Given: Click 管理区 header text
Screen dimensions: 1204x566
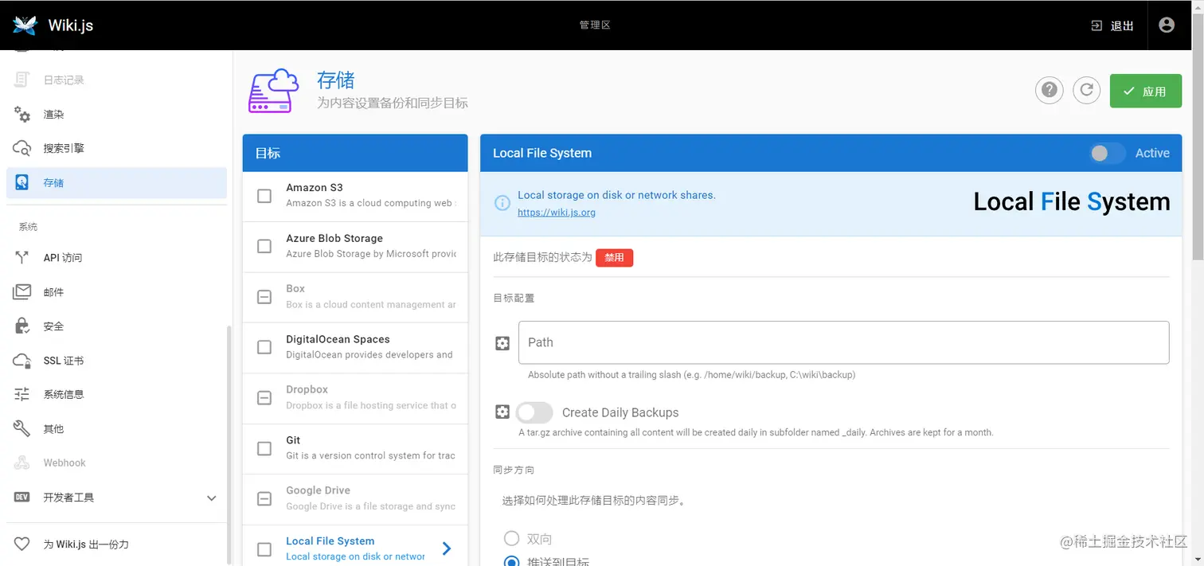Looking at the screenshot, I should pyautogui.click(x=595, y=25).
